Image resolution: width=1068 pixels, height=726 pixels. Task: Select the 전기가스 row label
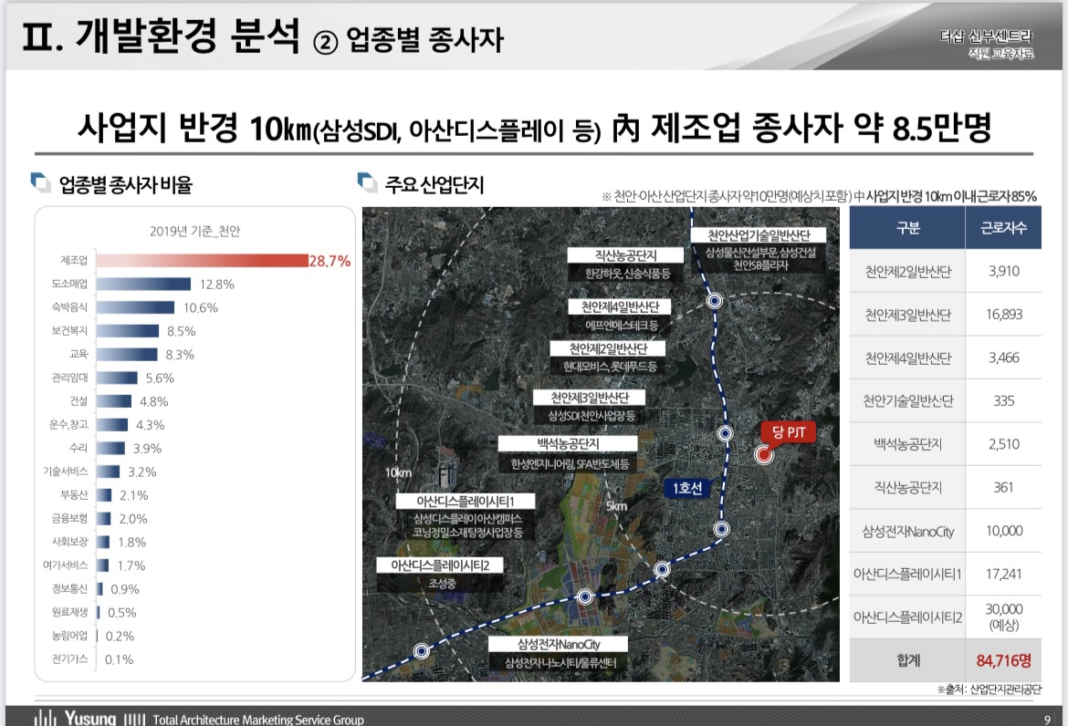click(69, 659)
